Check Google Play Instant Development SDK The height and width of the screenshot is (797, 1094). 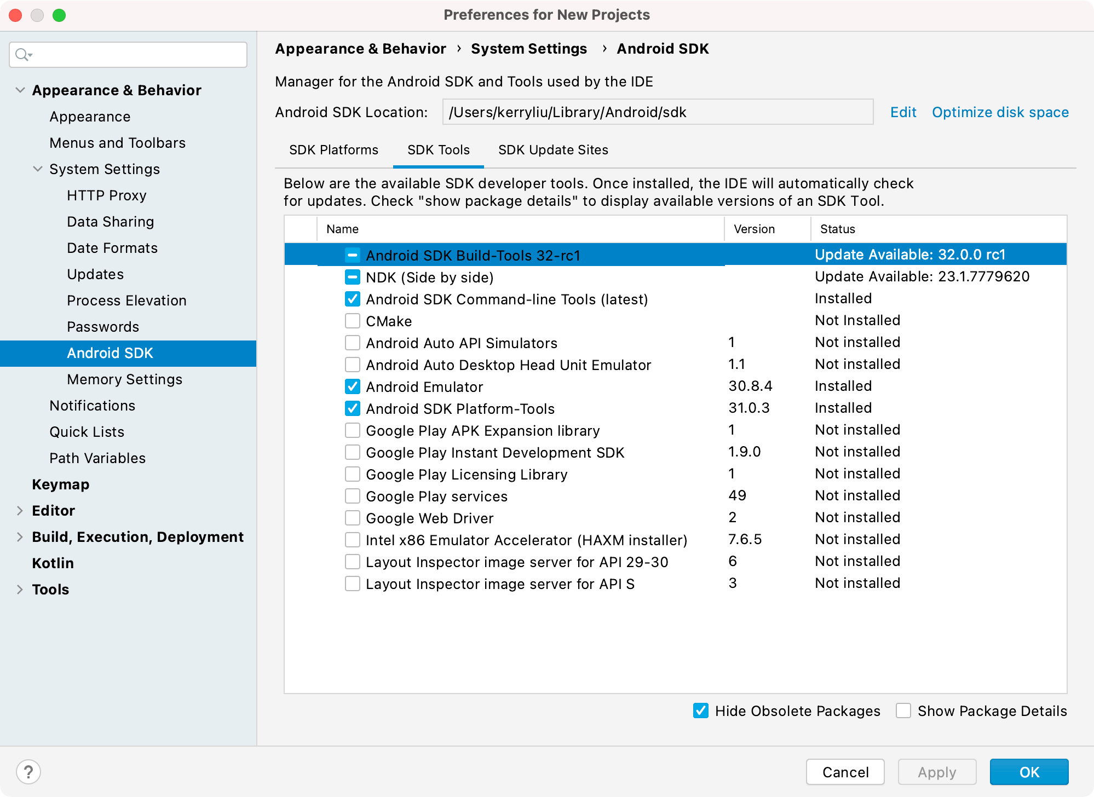[353, 452]
